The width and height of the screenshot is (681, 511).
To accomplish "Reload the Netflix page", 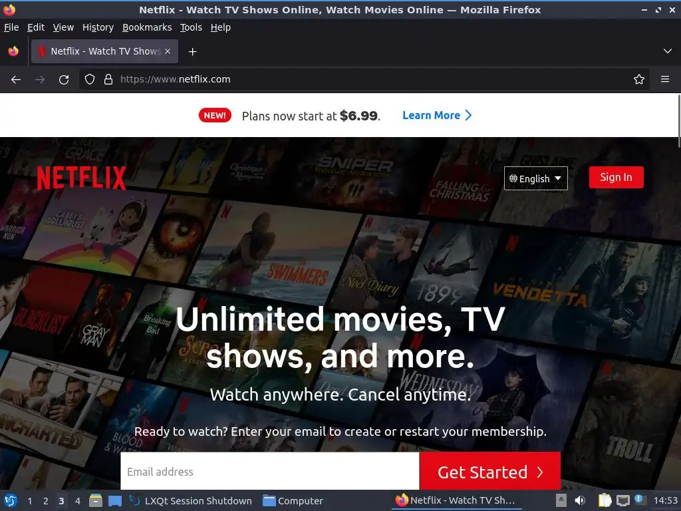I will pos(64,80).
